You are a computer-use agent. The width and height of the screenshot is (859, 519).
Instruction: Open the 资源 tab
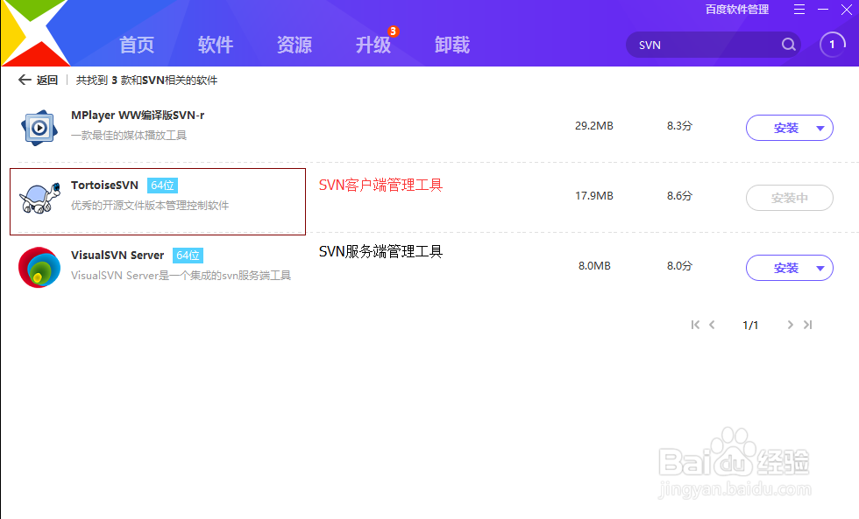click(295, 45)
